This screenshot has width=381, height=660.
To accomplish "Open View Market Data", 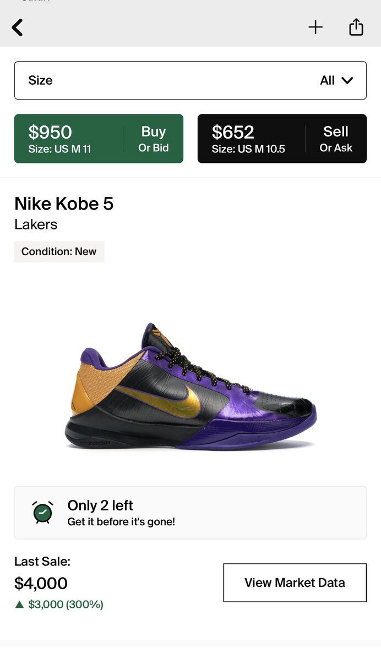I will point(295,582).
